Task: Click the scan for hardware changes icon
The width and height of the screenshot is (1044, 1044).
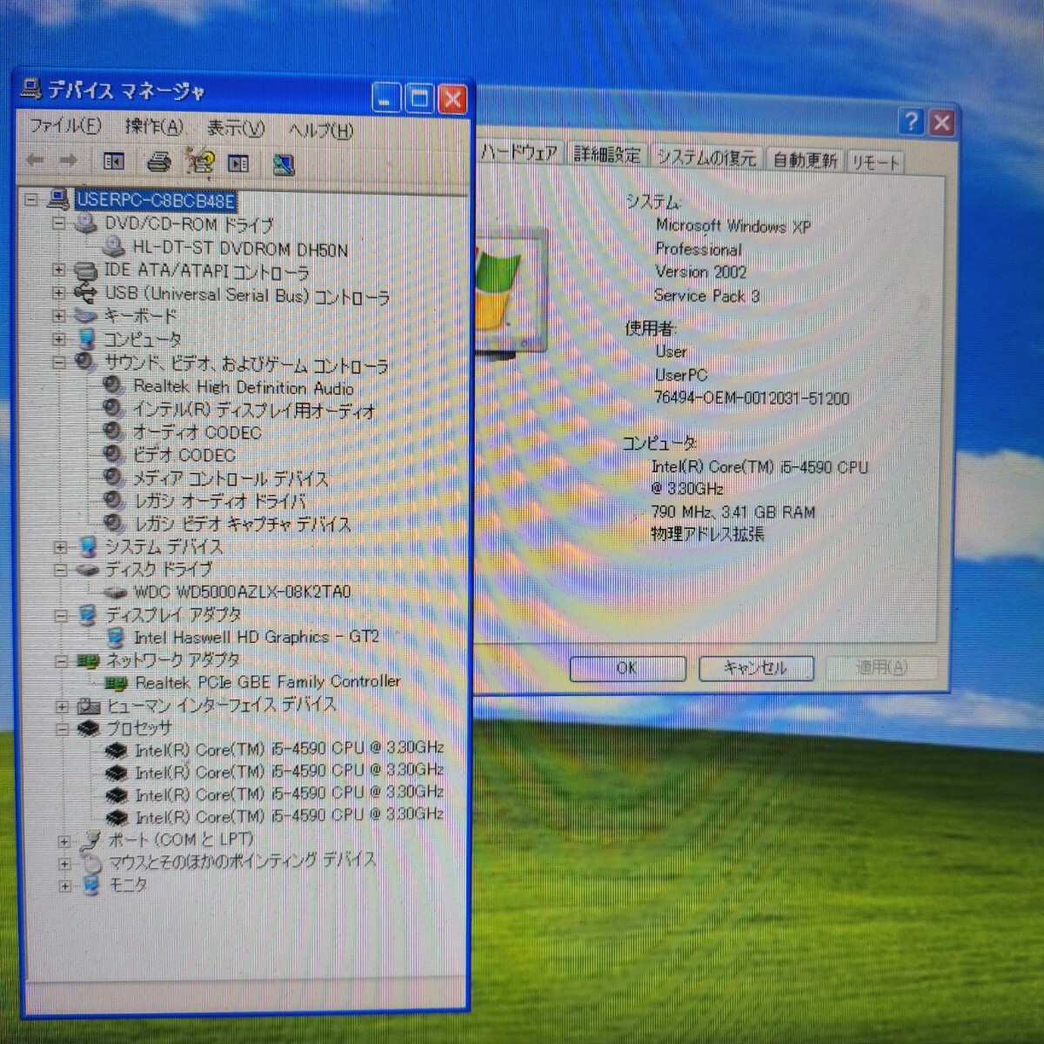Action: 284,164
